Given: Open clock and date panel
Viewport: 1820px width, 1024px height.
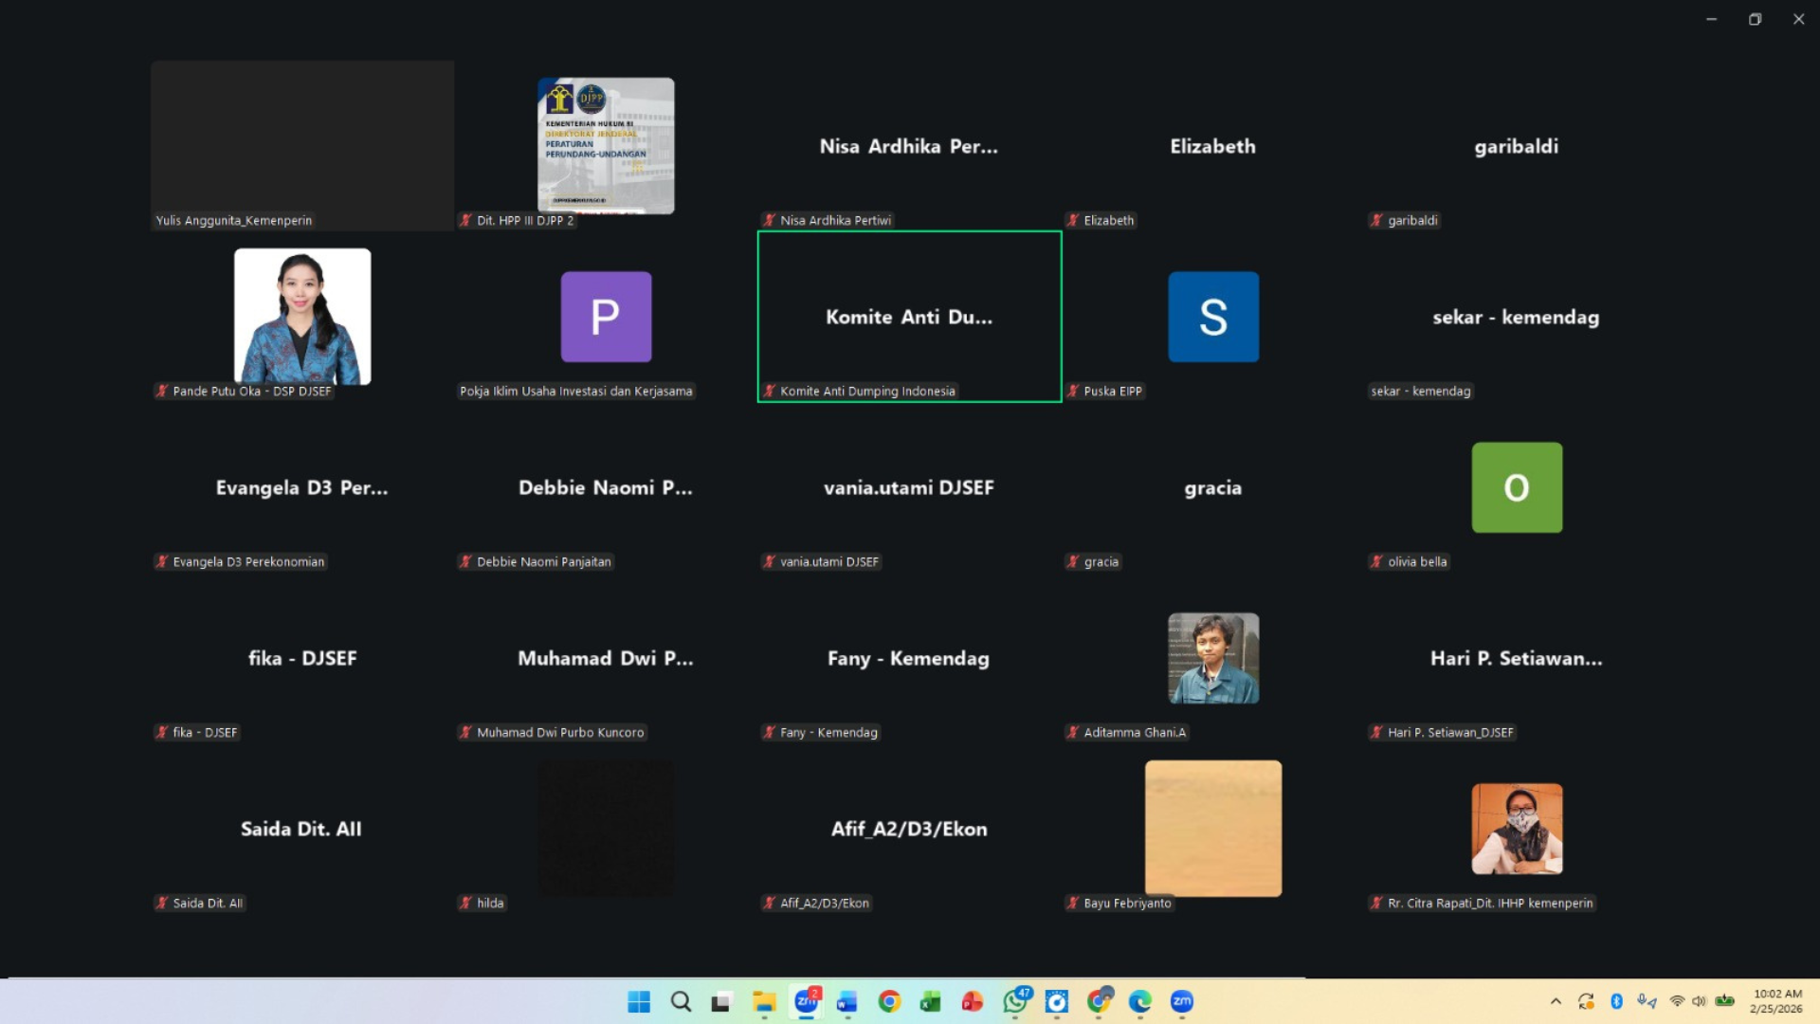Looking at the screenshot, I should pyautogui.click(x=1776, y=1001).
